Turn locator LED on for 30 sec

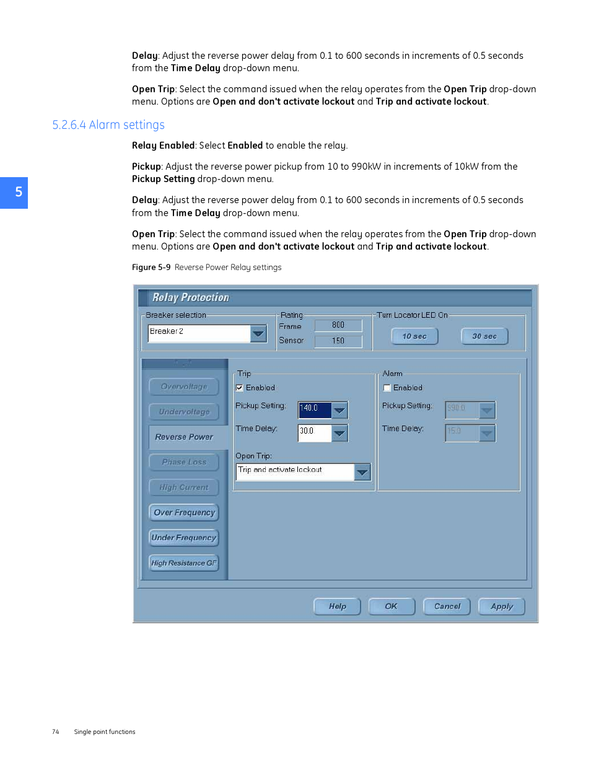pos(484,336)
